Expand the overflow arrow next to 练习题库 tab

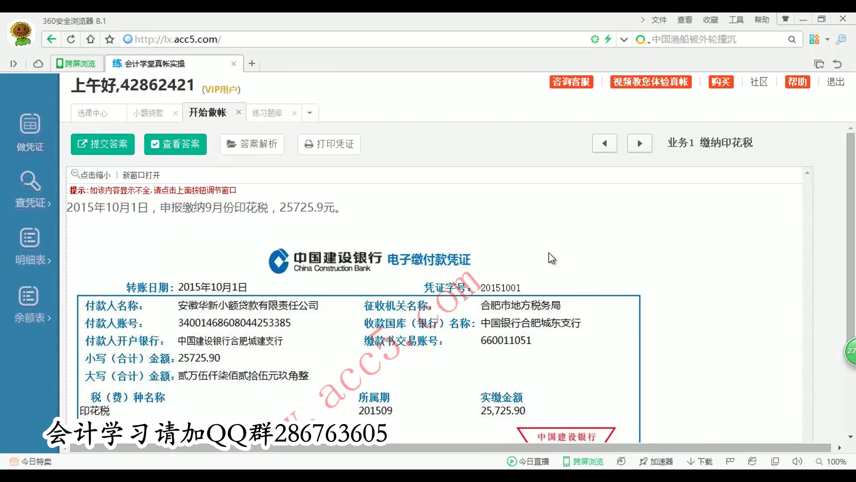[x=309, y=113]
